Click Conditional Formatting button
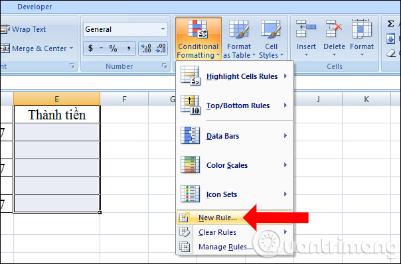The height and width of the screenshot is (264, 401). click(x=199, y=38)
